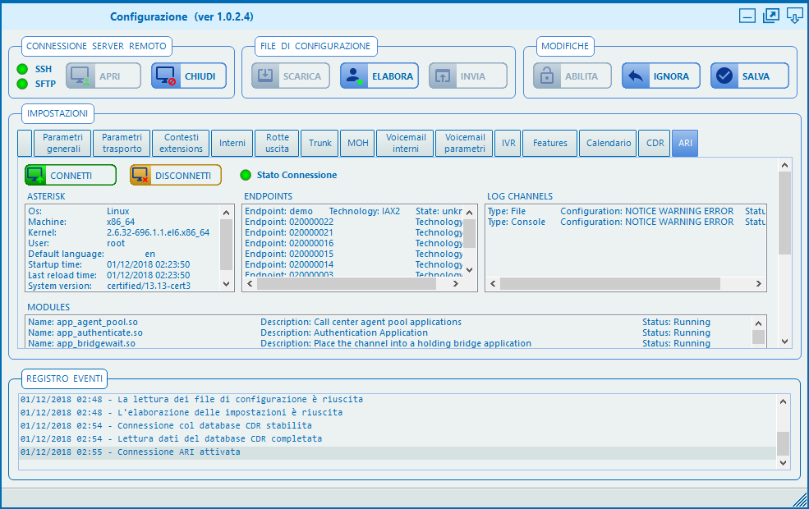Click down arrow in Registro Eventi scrollbar
The width and height of the screenshot is (809, 509).
point(784,463)
